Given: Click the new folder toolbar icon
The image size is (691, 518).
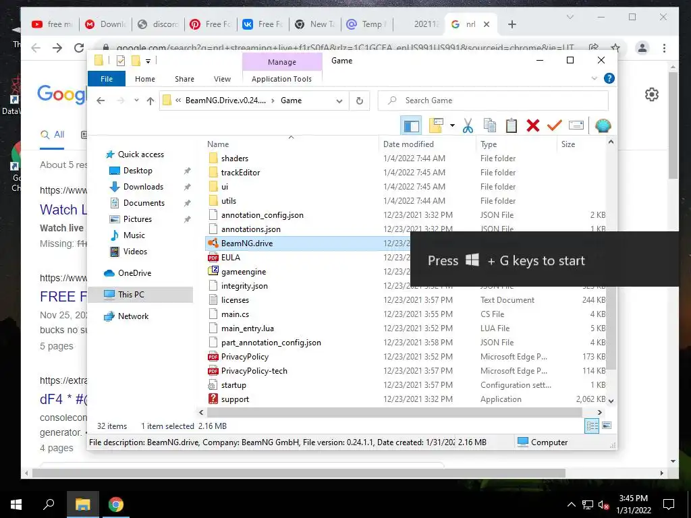Looking at the screenshot, I should [x=436, y=126].
